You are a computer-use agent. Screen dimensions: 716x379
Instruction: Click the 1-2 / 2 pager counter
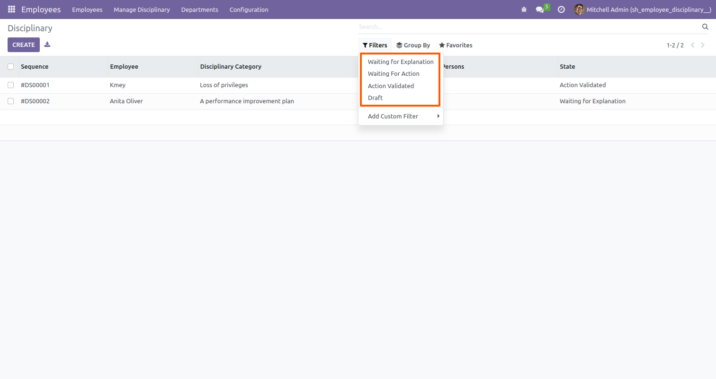tap(675, 45)
